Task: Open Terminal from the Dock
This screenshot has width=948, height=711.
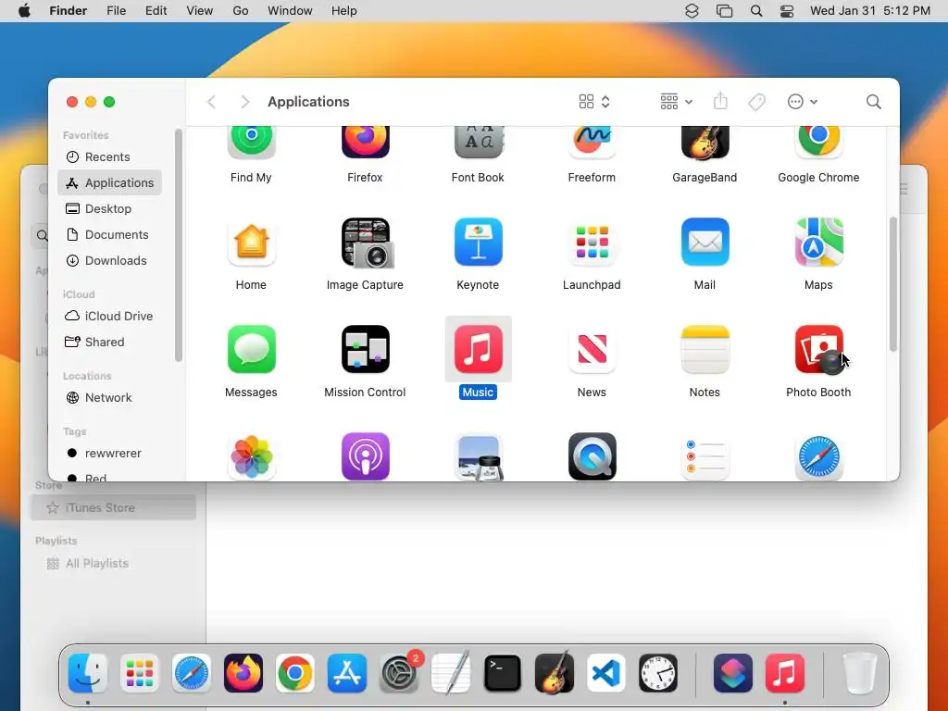Action: tap(503, 673)
